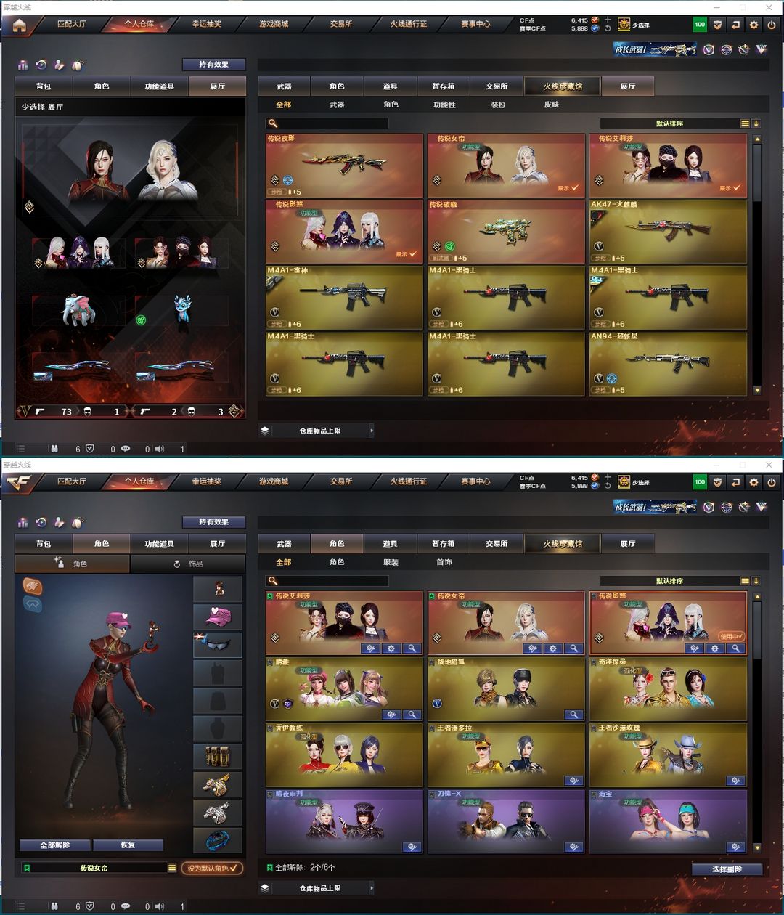The image size is (784, 915).
Task: Choose 皮肤 filter in the upper window
Action: (x=552, y=105)
